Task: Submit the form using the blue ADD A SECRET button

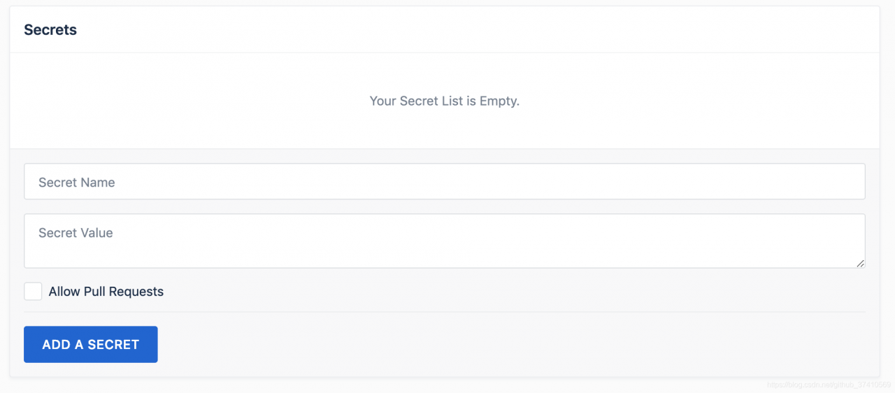Action: [x=91, y=345]
